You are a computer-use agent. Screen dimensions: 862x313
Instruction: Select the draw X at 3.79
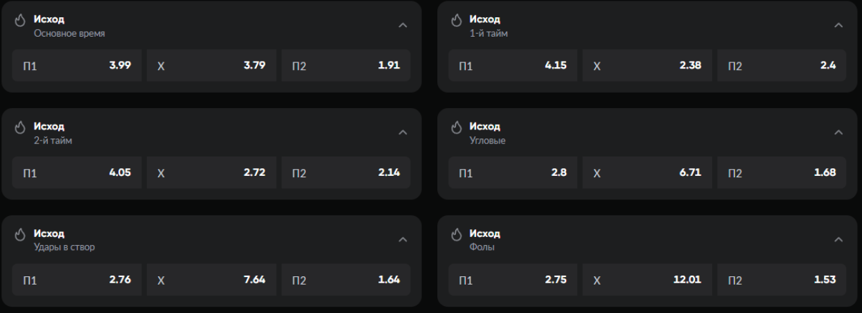211,66
